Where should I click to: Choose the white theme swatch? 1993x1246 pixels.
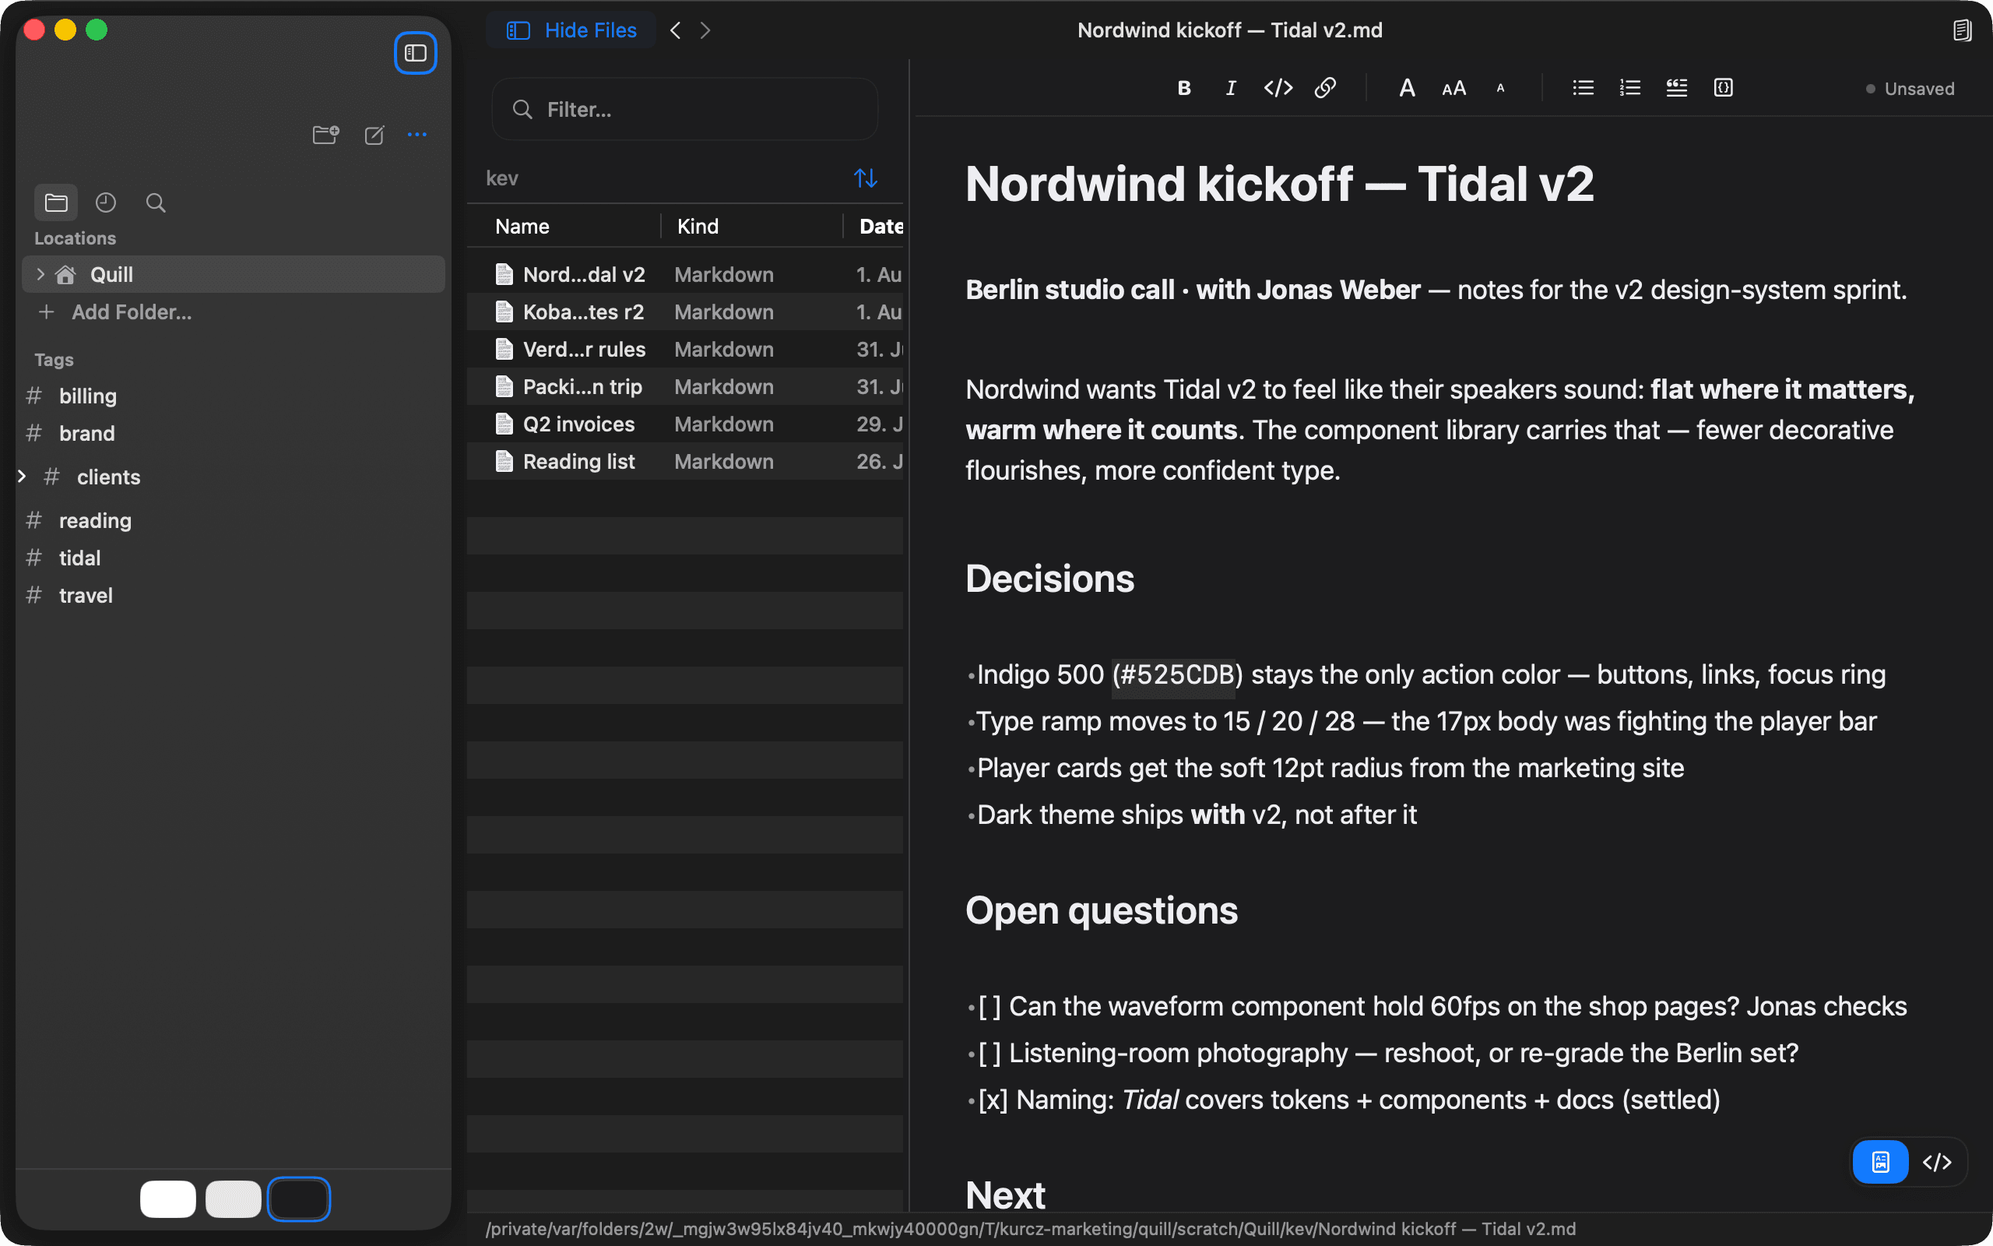coord(168,1198)
